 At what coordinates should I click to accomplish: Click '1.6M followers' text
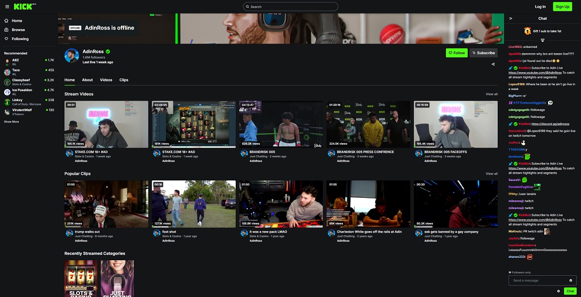(94, 58)
